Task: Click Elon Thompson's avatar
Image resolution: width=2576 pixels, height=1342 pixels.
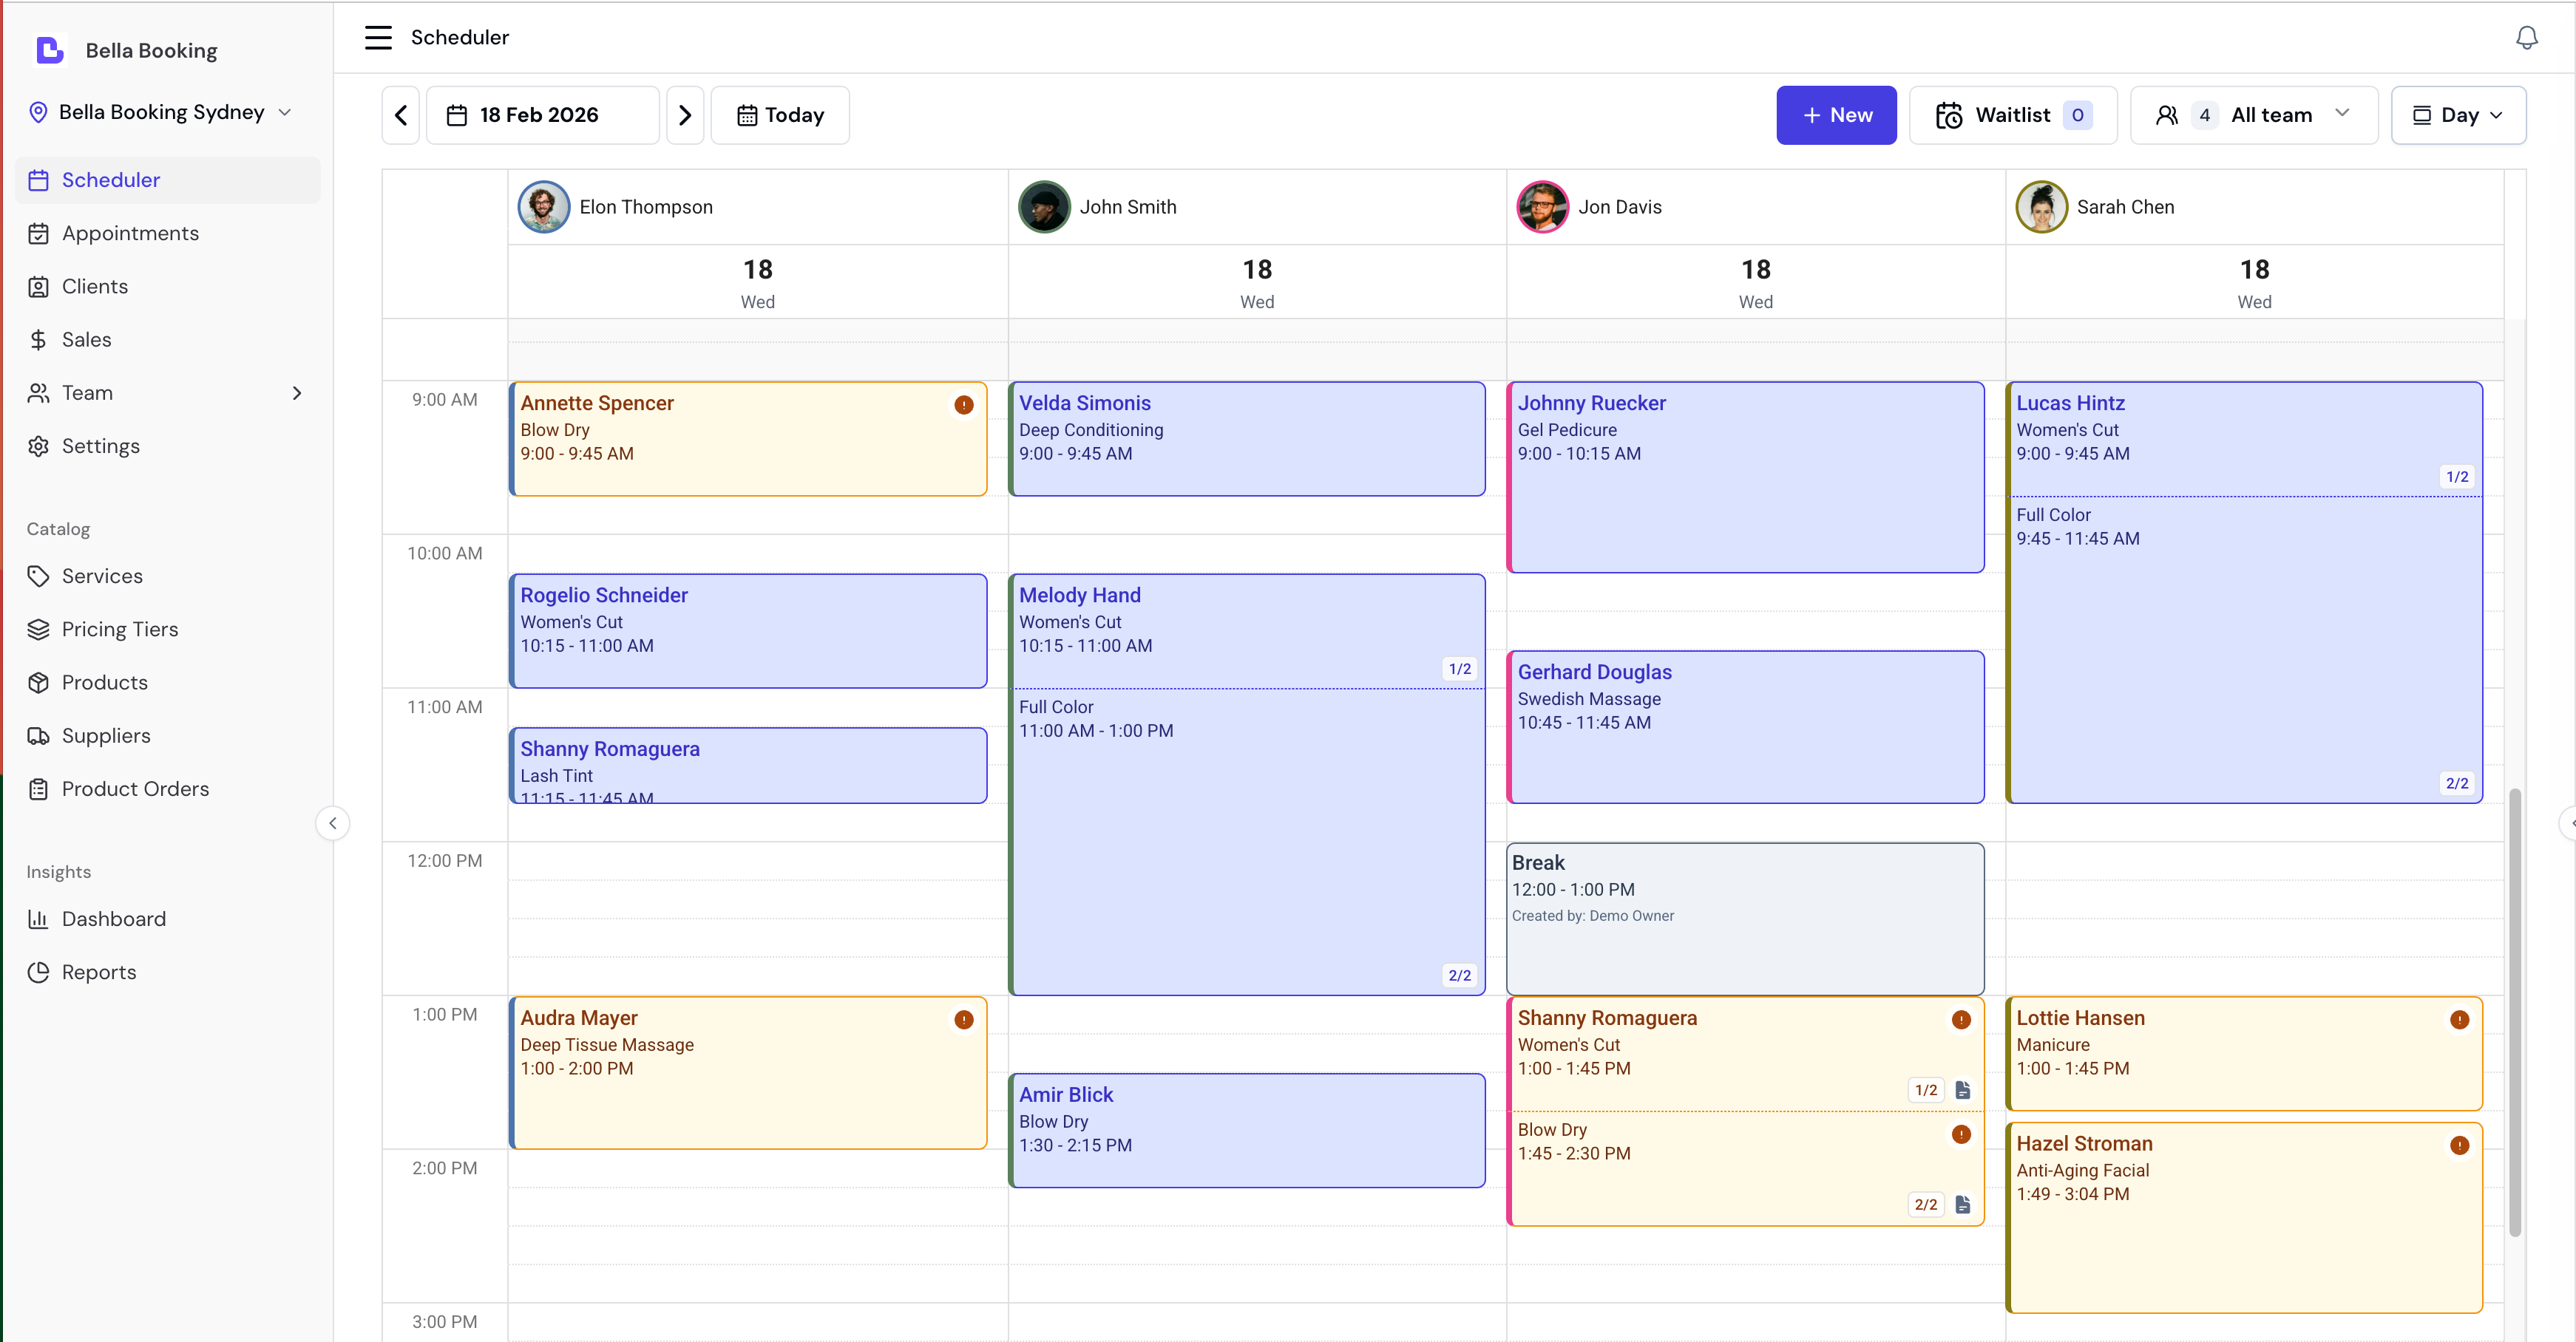Action: [543, 207]
